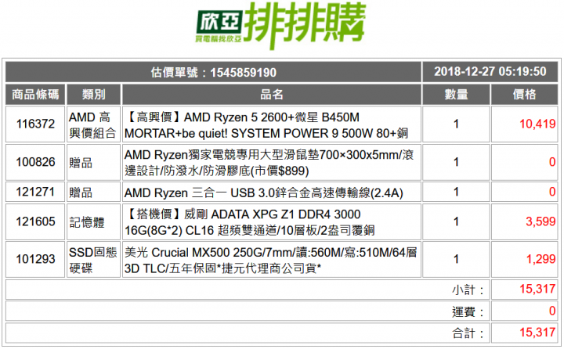Select barcode 116372

tap(35, 124)
